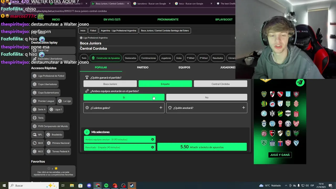This screenshot has height=189, width=336.
Task: Switch to the JUGADORES tab
Action: pyautogui.click(x=228, y=67)
